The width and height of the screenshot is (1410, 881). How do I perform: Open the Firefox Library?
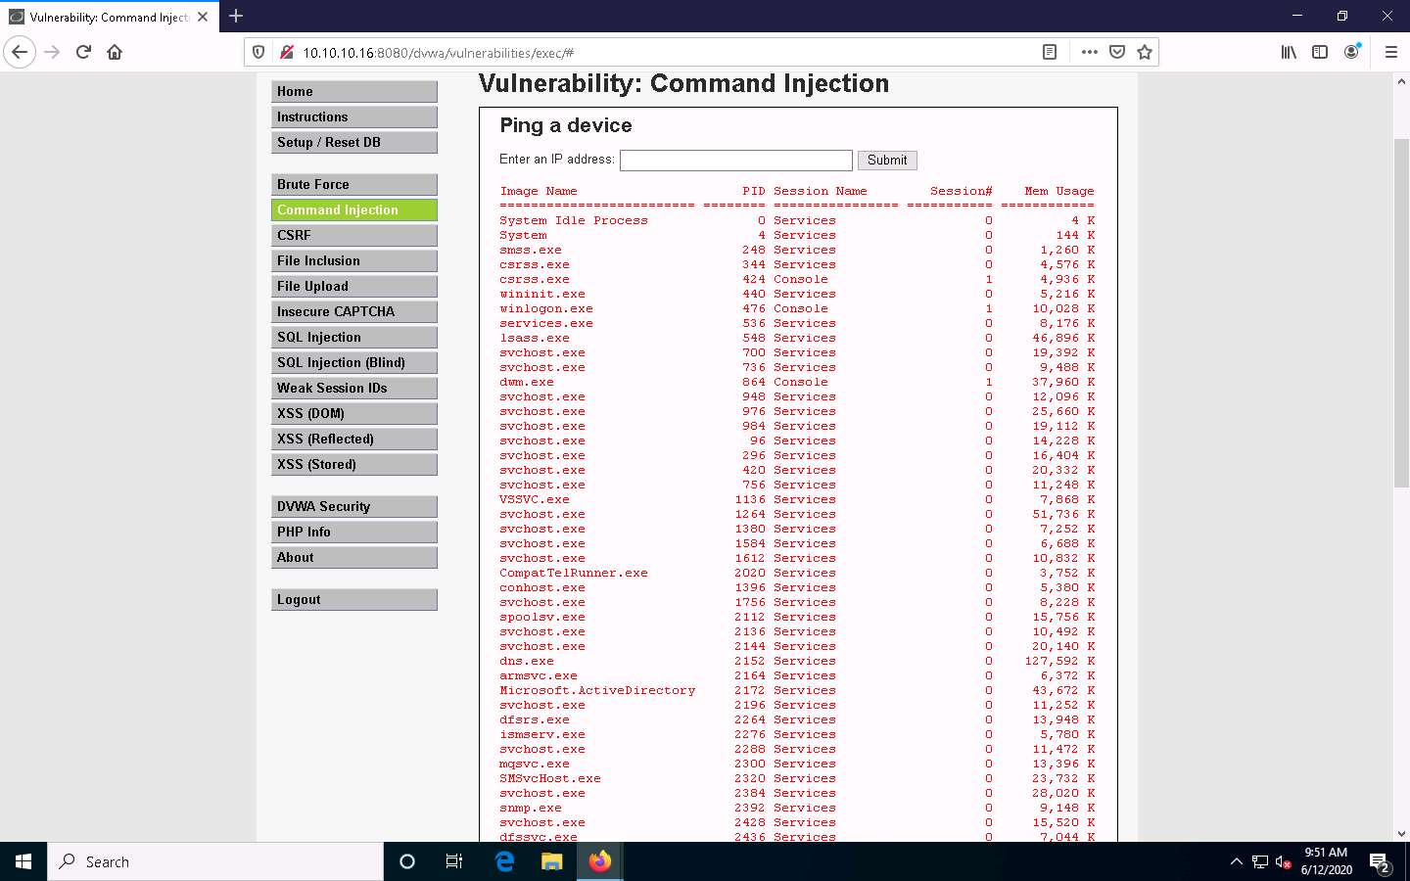1288,51
